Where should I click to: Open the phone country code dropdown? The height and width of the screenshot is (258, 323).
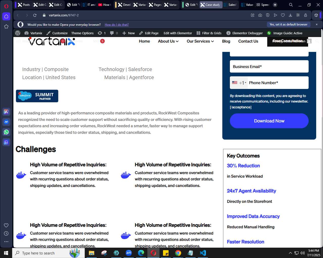[239, 83]
